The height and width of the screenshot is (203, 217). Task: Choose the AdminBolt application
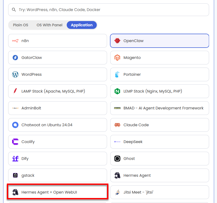57,108
